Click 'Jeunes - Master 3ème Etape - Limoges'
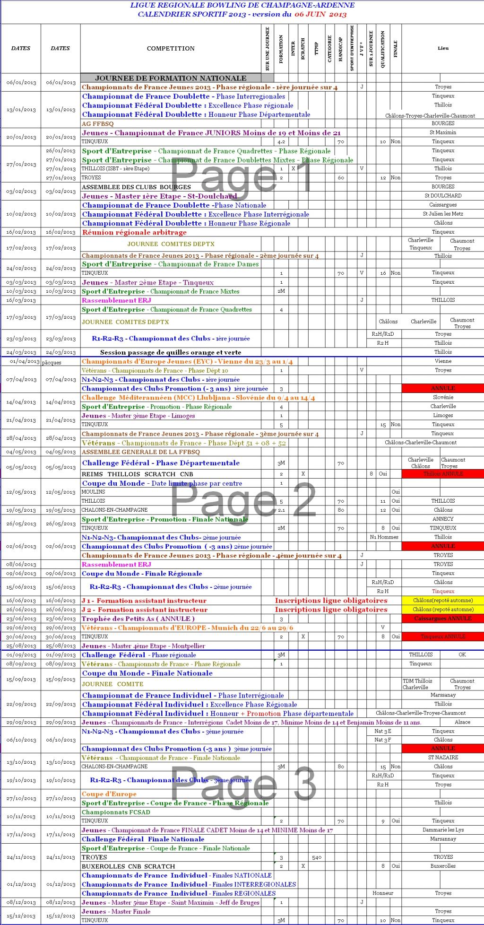Image resolution: width=484 pixels, height=925 pixels. point(138,416)
